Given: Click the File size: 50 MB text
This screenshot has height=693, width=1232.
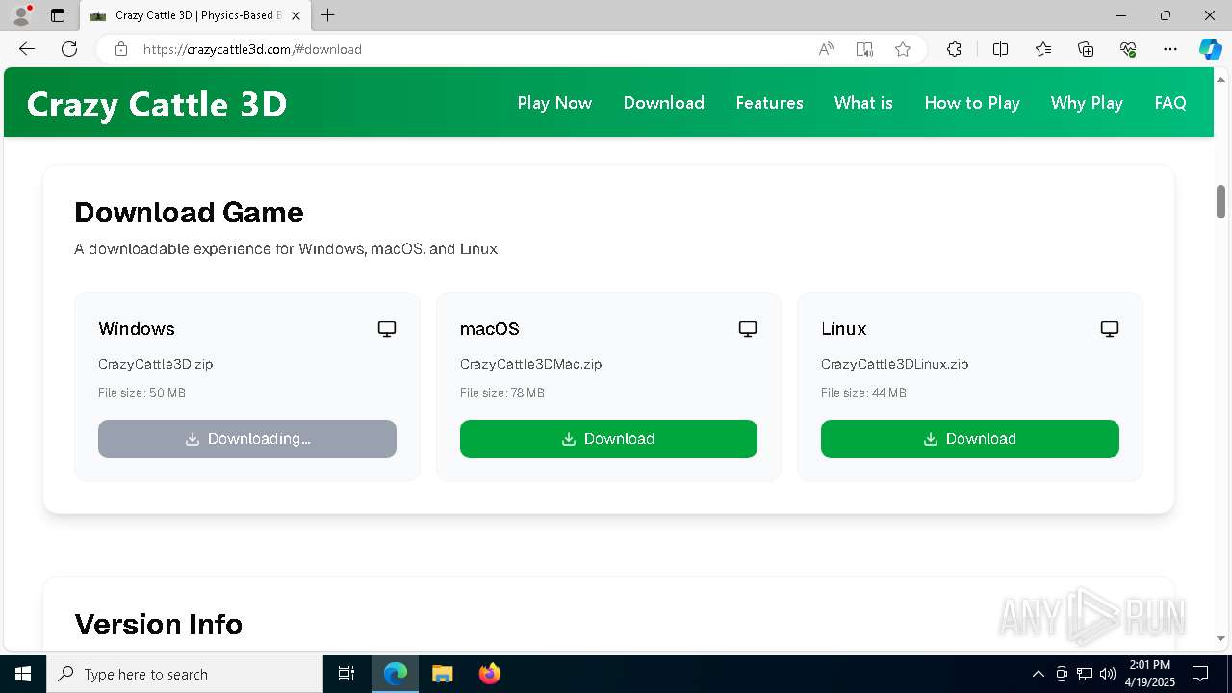Looking at the screenshot, I should click(141, 393).
